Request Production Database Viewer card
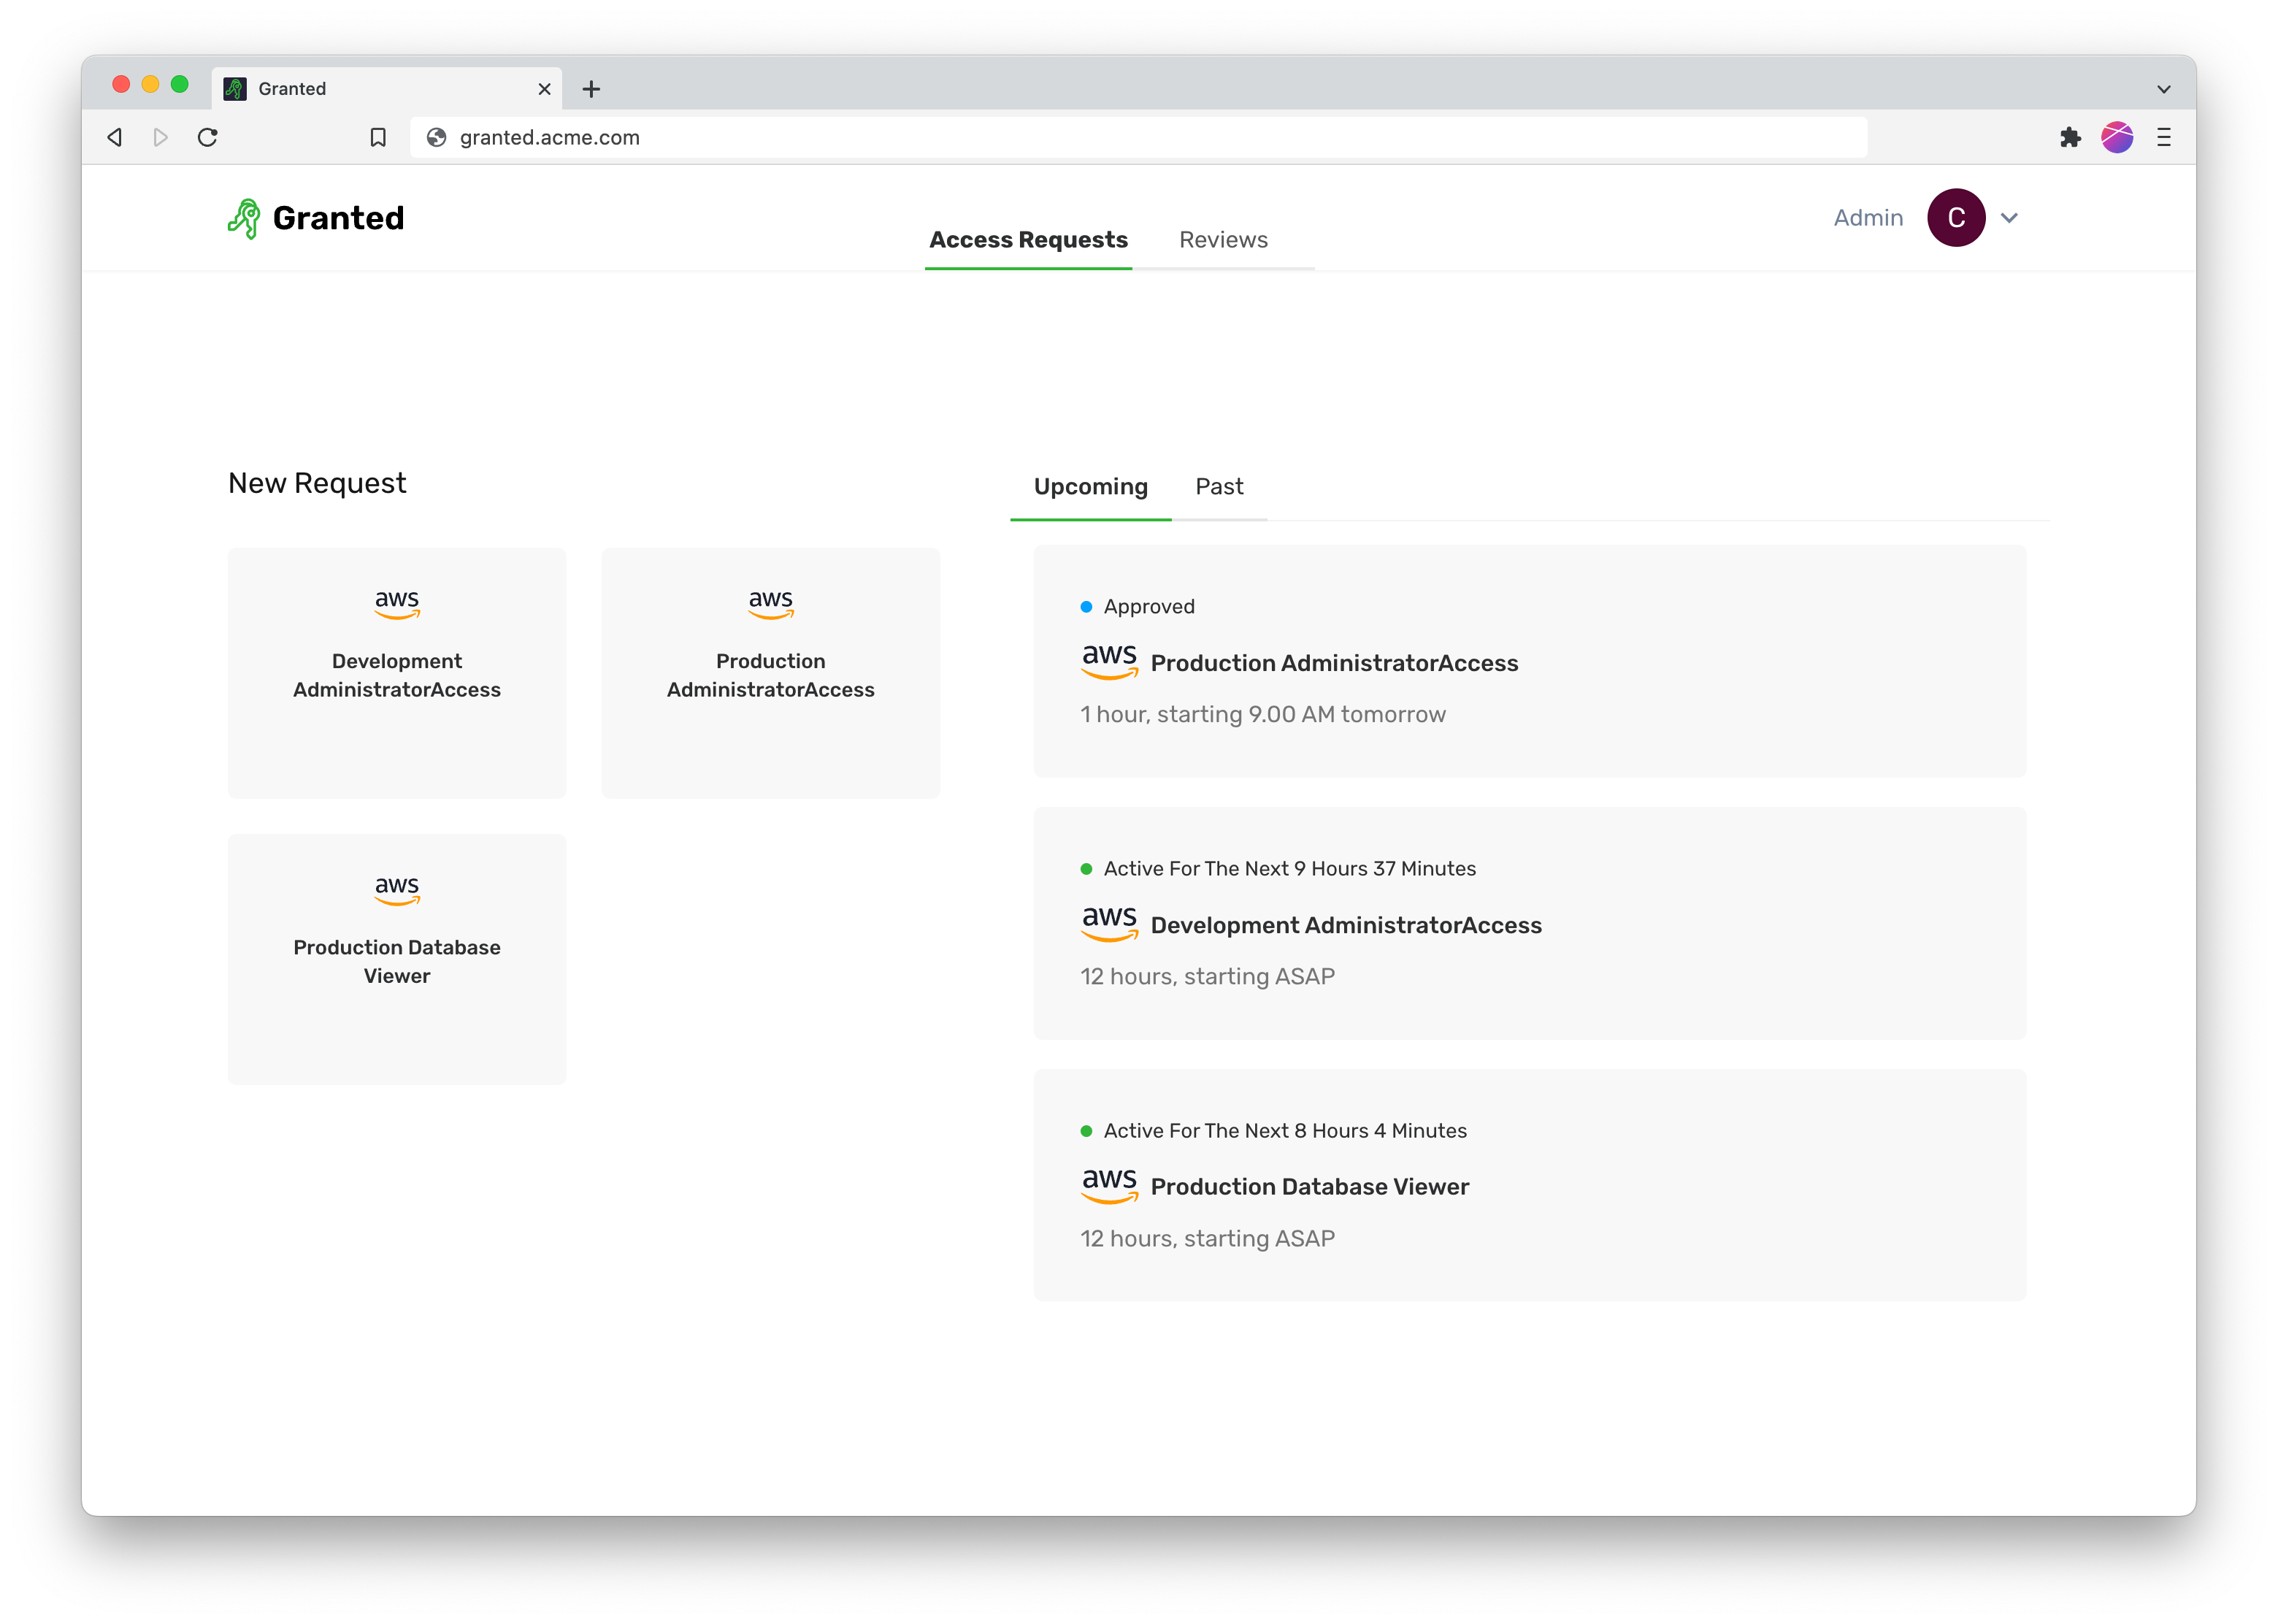This screenshot has width=2278, height=1624. (397, 959)
